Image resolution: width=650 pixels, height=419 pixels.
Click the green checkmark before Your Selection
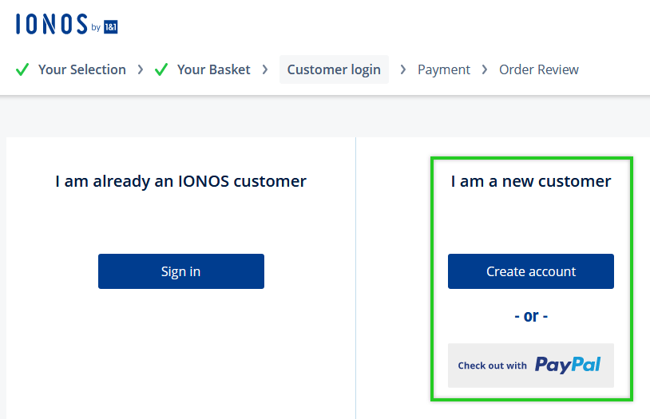point(22,69)
